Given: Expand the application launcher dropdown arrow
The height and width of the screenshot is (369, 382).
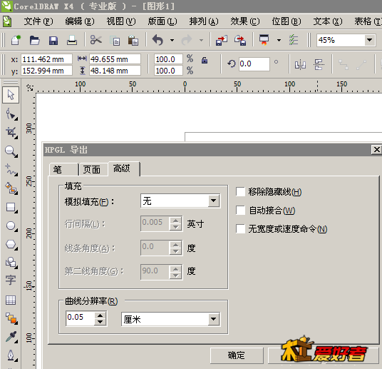Looking at the screenshot, I should tap(279, 40).
